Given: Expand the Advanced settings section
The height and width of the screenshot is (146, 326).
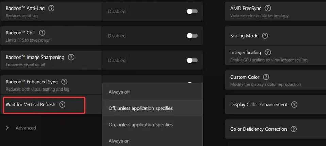Looking at the screenshot, I should [x=21, y=128].
